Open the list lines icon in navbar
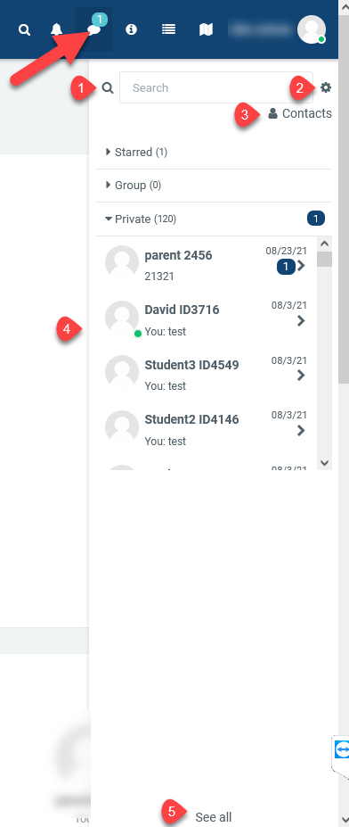The width and height of the screenshot is (349, 827). tap(168, 29)
